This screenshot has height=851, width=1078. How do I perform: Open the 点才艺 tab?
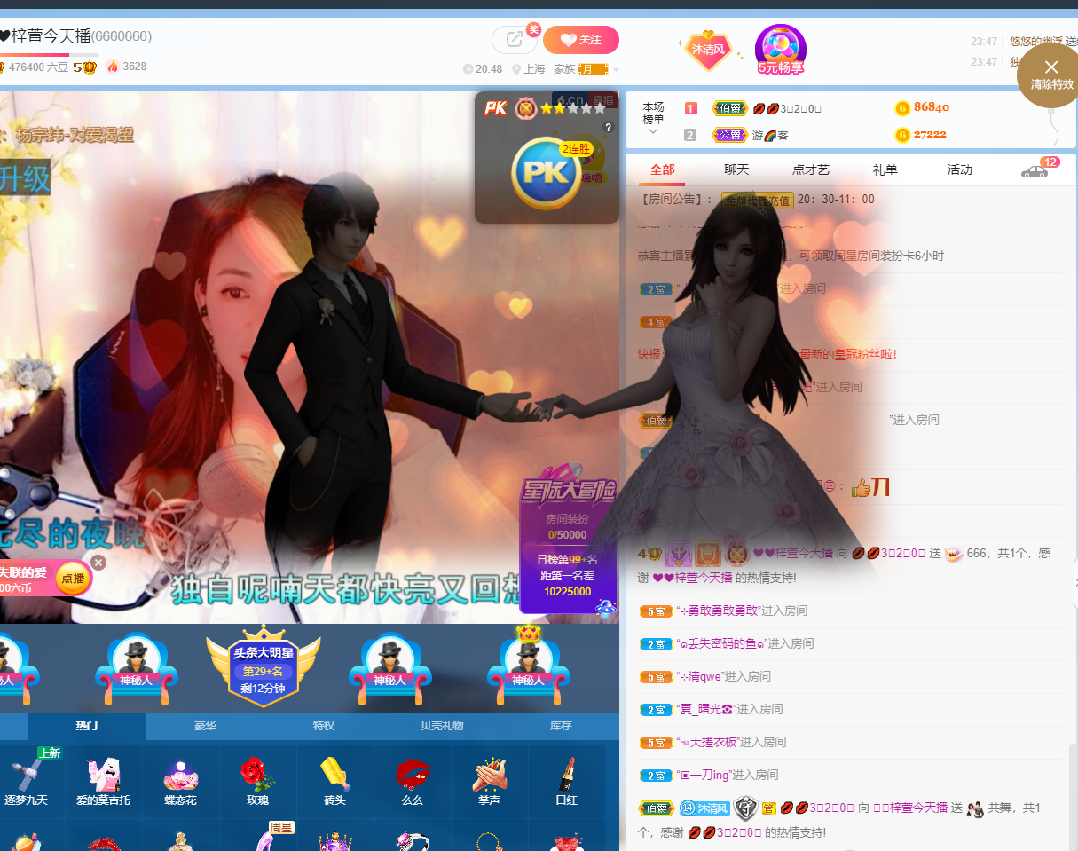(x=811, y=169)
